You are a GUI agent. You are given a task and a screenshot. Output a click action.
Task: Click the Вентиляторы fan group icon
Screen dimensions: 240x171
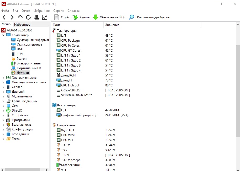[54, 105]
